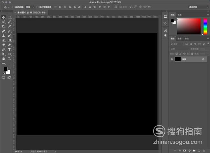Switch to the Swatches tab
Screen dimensions: 210x153
pos(179,15)
